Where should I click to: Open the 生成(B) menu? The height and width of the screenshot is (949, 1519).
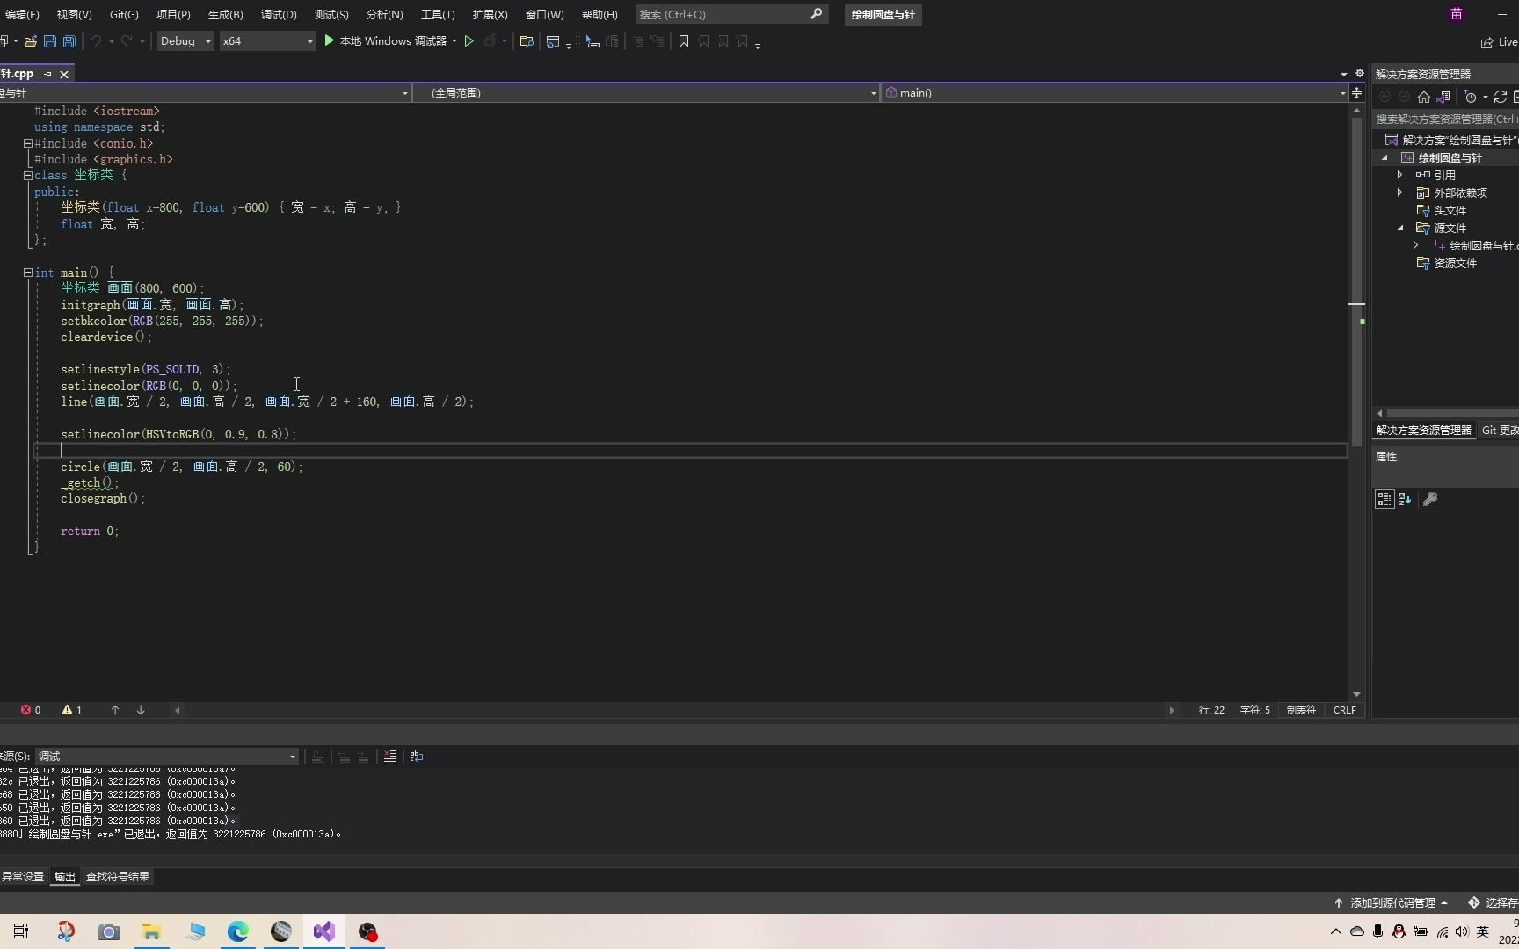(x=225, y=14)
